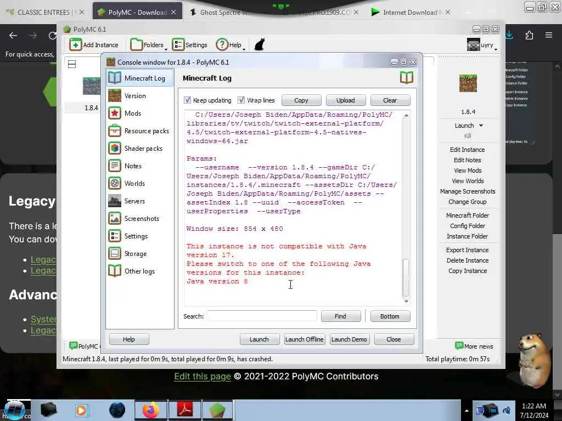Clear the Minecraft log
Viewport: 562px width, 421px height.
click(390, 100)
